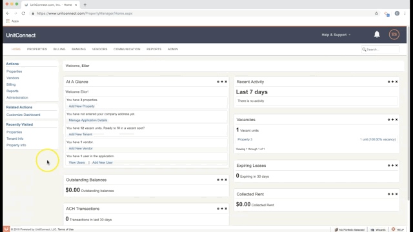Close the Expiring Leases widget
The image size is (413, 232).
coord(396,166)
